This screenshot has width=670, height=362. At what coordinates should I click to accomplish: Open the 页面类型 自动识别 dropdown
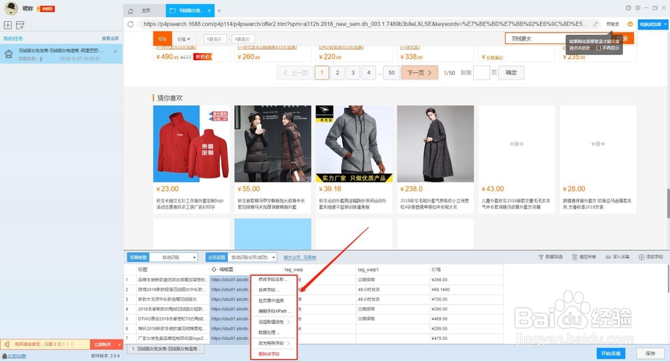coord(174,258)
